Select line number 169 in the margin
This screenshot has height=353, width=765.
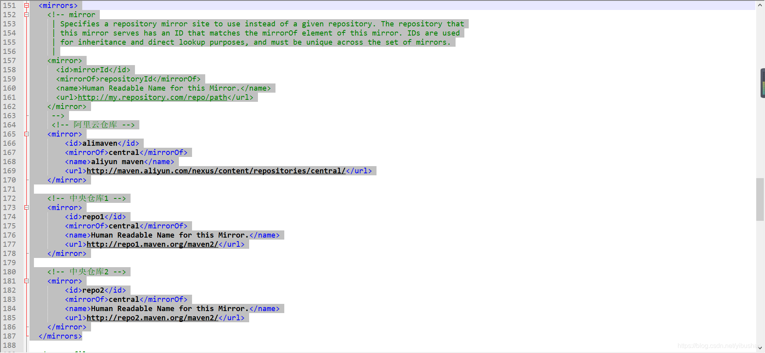pyautogui.click(x=10, y=171)
